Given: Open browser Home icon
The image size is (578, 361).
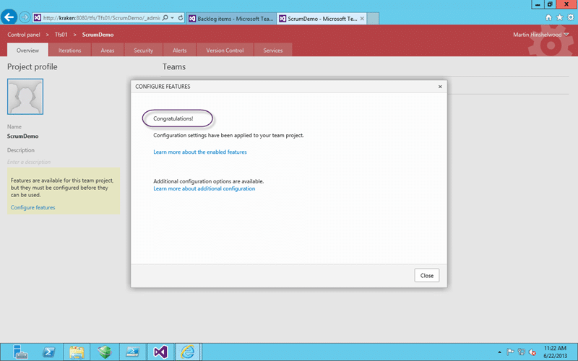Looking at the screenshot, I should pyautogui.click(x=548, y=17).
